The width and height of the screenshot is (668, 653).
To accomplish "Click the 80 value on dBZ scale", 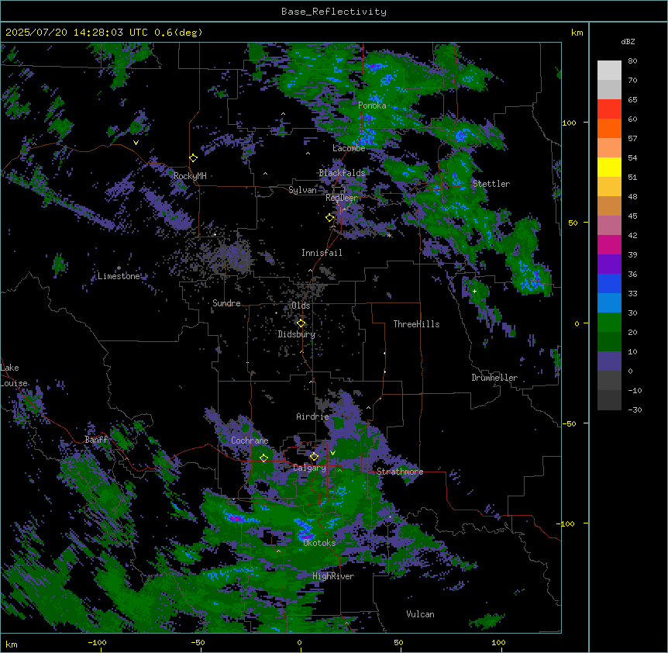I will point(632,61).
